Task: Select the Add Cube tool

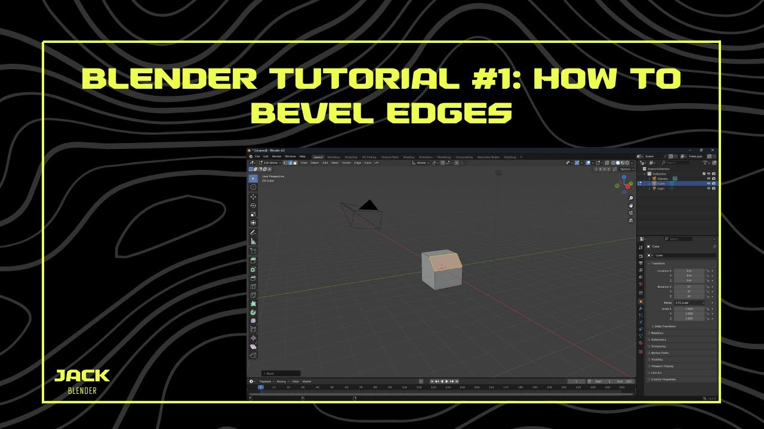Action: [x=253, y=251]
